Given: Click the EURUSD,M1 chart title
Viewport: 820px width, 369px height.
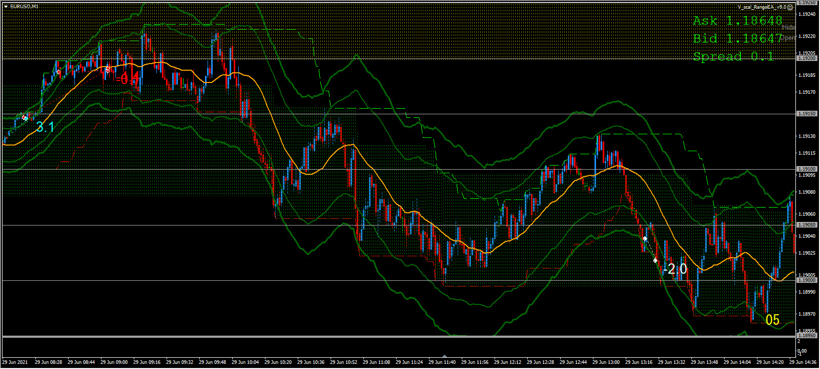Looking at the screenshot, I should [x=24, y=6].
